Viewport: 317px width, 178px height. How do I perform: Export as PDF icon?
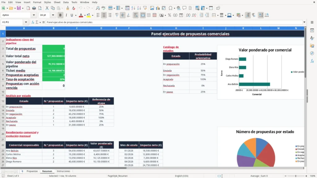click(x=28, y=8)
